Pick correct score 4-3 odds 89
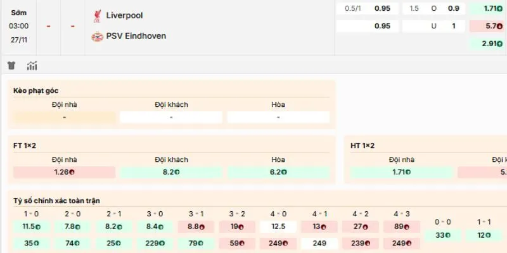The width and height of the screenshot is (507, 253). (402, 226)
